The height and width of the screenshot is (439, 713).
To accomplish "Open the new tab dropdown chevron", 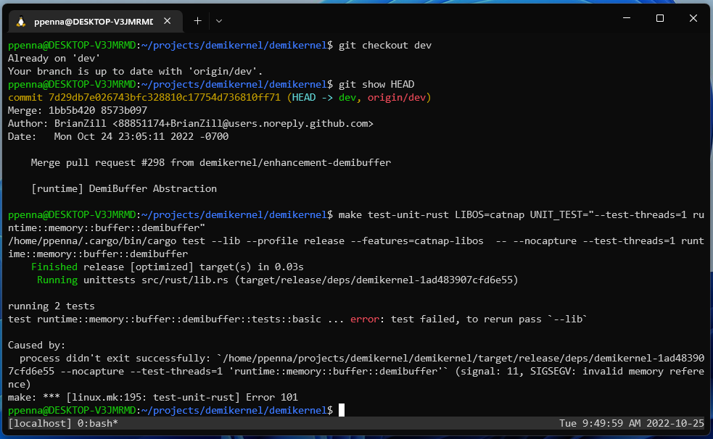I will tap(218, 20).
